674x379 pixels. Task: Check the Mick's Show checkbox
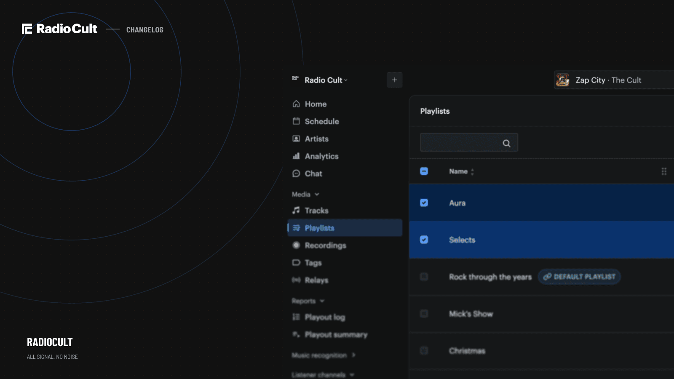[424, 314]
